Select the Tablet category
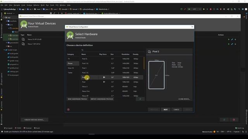The image size is (248, 139). point(73,73)
